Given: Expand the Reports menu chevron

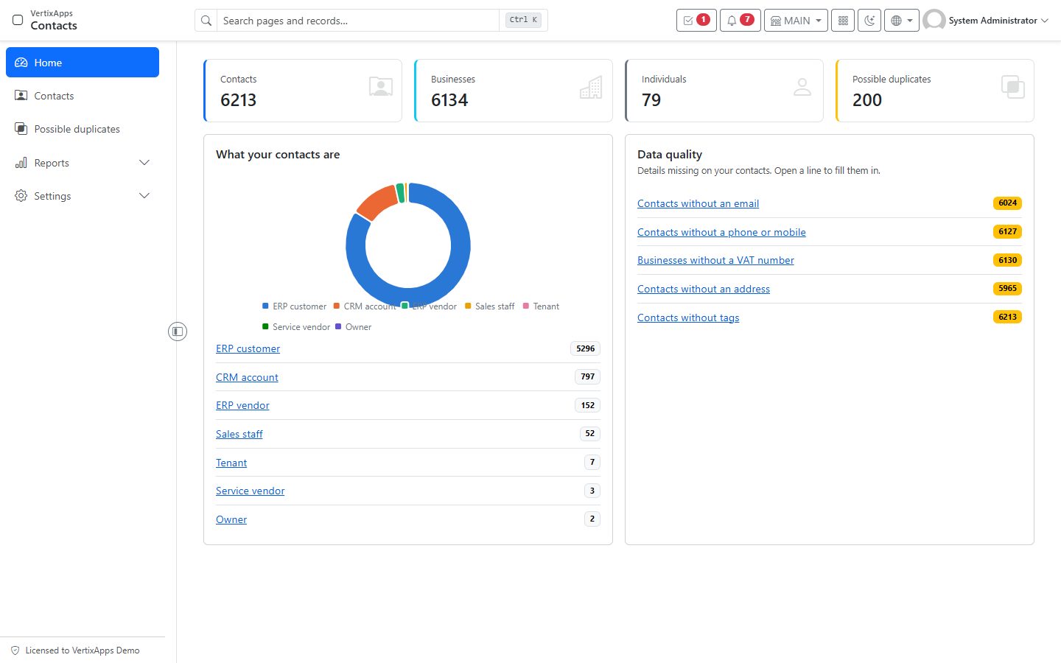Looking at the screenshot, I should pos(144,163).
